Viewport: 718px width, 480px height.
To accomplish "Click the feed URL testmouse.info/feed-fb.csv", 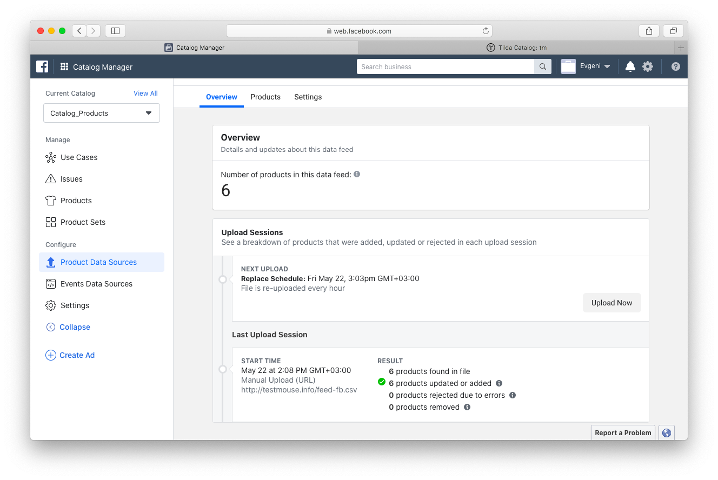I will click(x=299, y=390).
